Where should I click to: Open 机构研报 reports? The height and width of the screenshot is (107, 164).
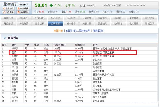pyautogui.click(x=23, y=8)
